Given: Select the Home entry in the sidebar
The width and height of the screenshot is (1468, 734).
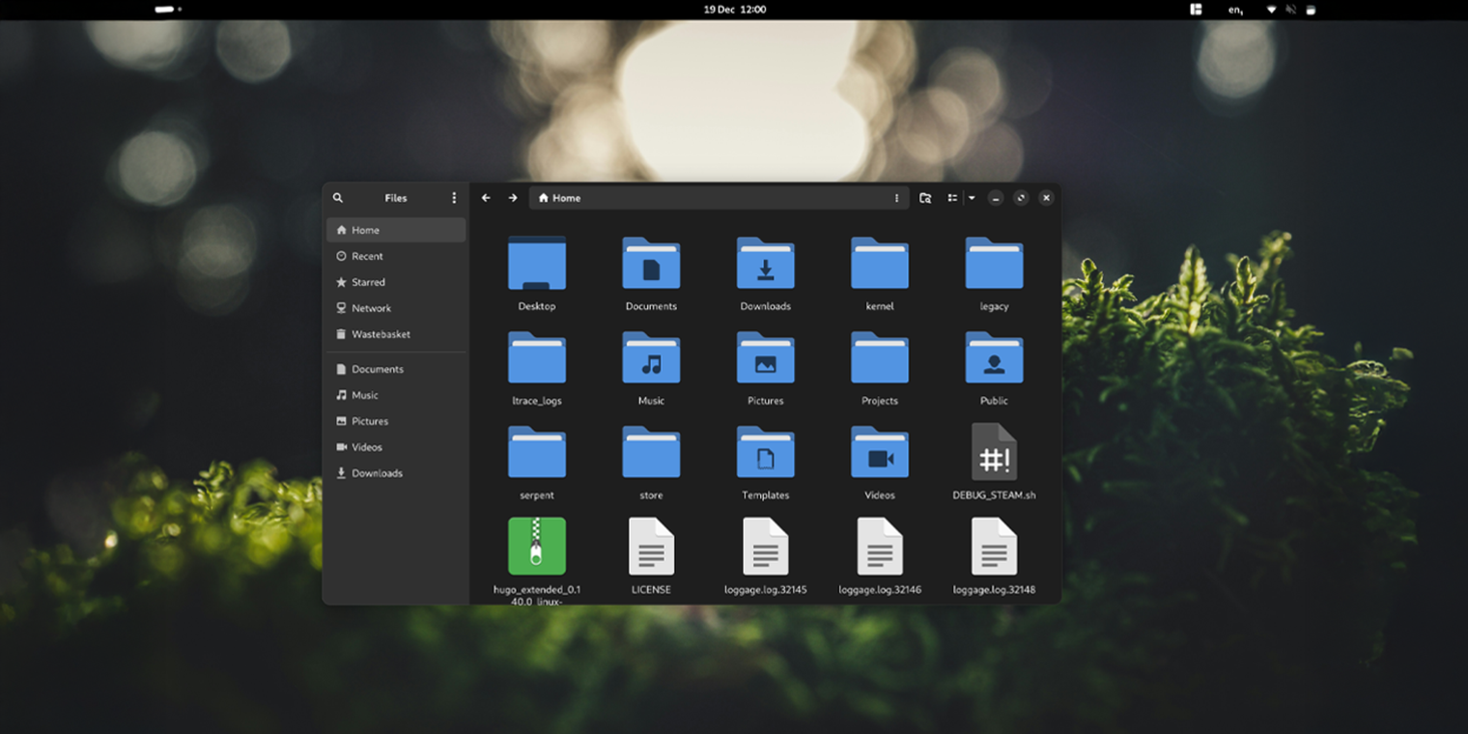Looking at the screenshot, I should point(365,230).
